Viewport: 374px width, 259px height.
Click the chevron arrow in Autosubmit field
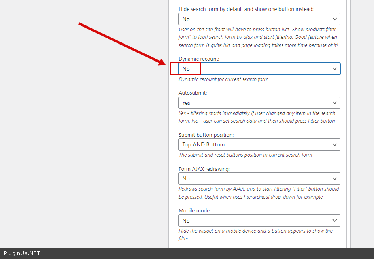point(335,103)
